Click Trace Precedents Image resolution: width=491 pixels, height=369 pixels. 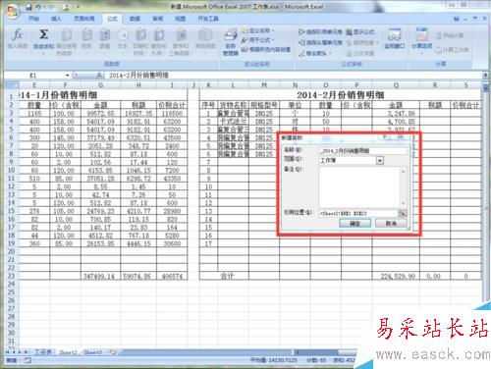point(320,32)
